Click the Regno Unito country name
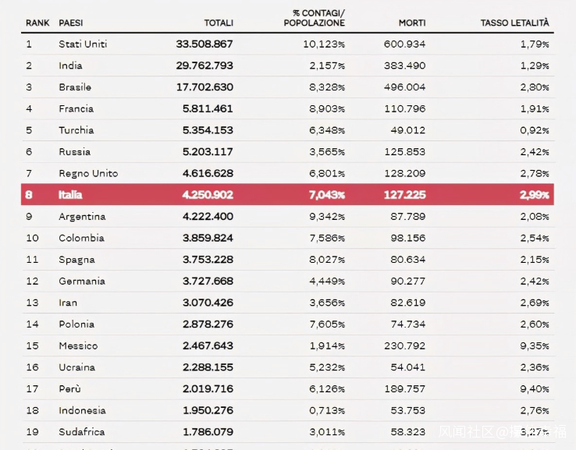Image resolution: width=576 pixels, height=450 pixels. click(x=88, y=173)
